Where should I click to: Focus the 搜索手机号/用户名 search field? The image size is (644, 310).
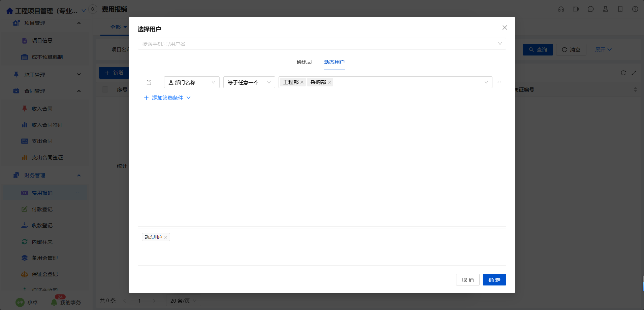[317, 44]
